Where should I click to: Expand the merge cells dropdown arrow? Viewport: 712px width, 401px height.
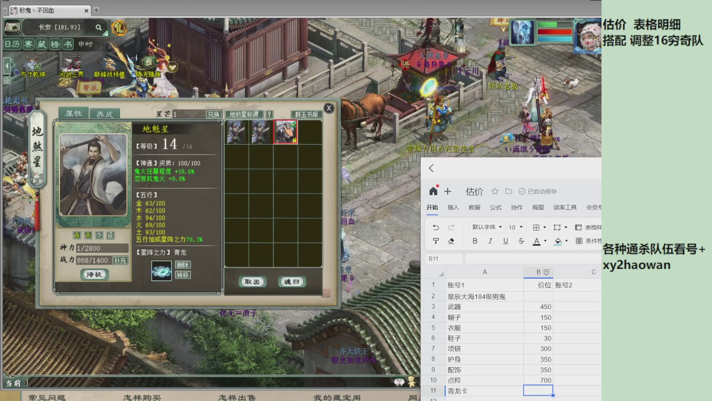point(566,227)
